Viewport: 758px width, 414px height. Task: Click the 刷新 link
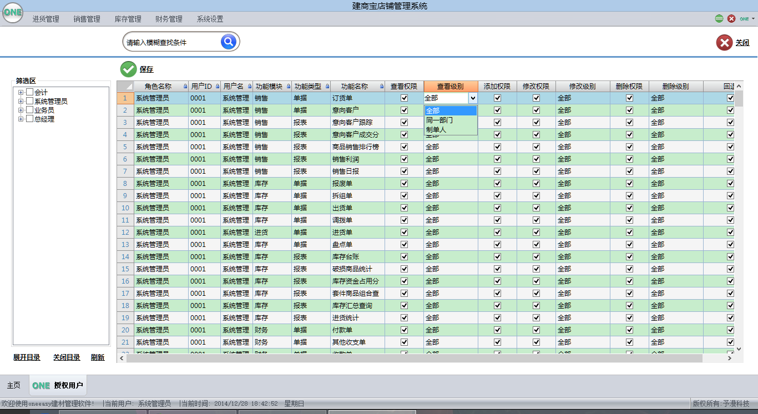click(98, 357)
